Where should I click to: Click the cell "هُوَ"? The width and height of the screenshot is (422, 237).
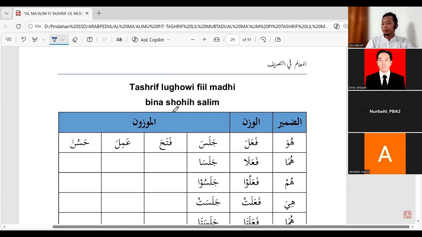289,143
